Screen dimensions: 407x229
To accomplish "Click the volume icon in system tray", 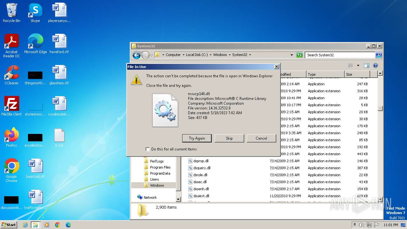I will click(362, 225).
